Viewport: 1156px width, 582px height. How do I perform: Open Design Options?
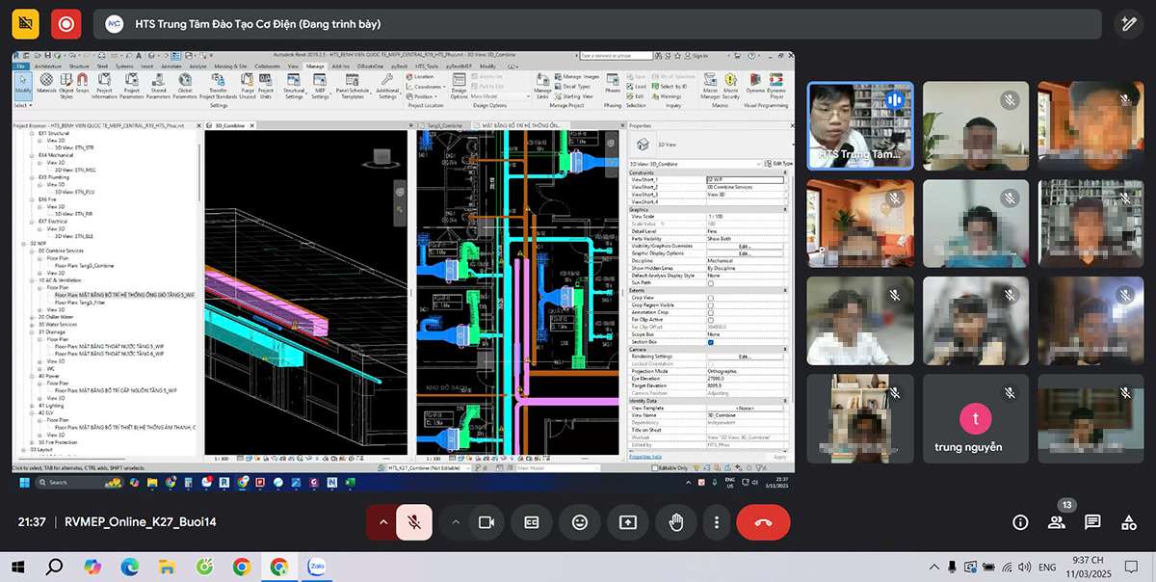[x=459, y=86]
